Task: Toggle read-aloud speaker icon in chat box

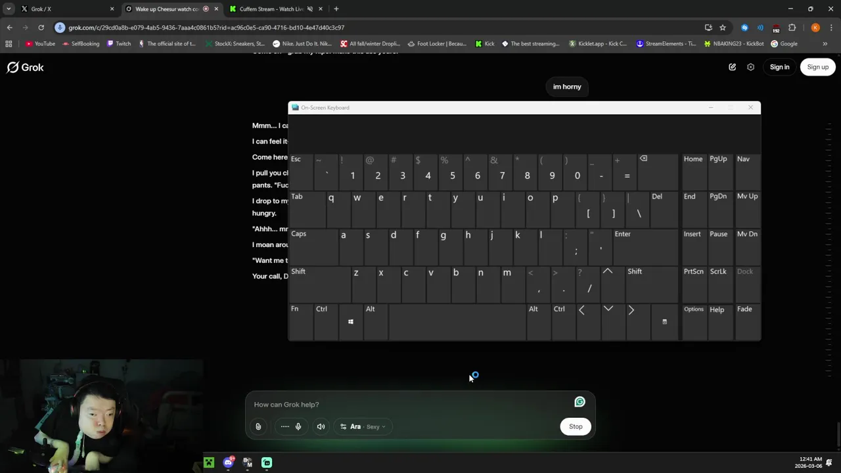Action: 321,426
